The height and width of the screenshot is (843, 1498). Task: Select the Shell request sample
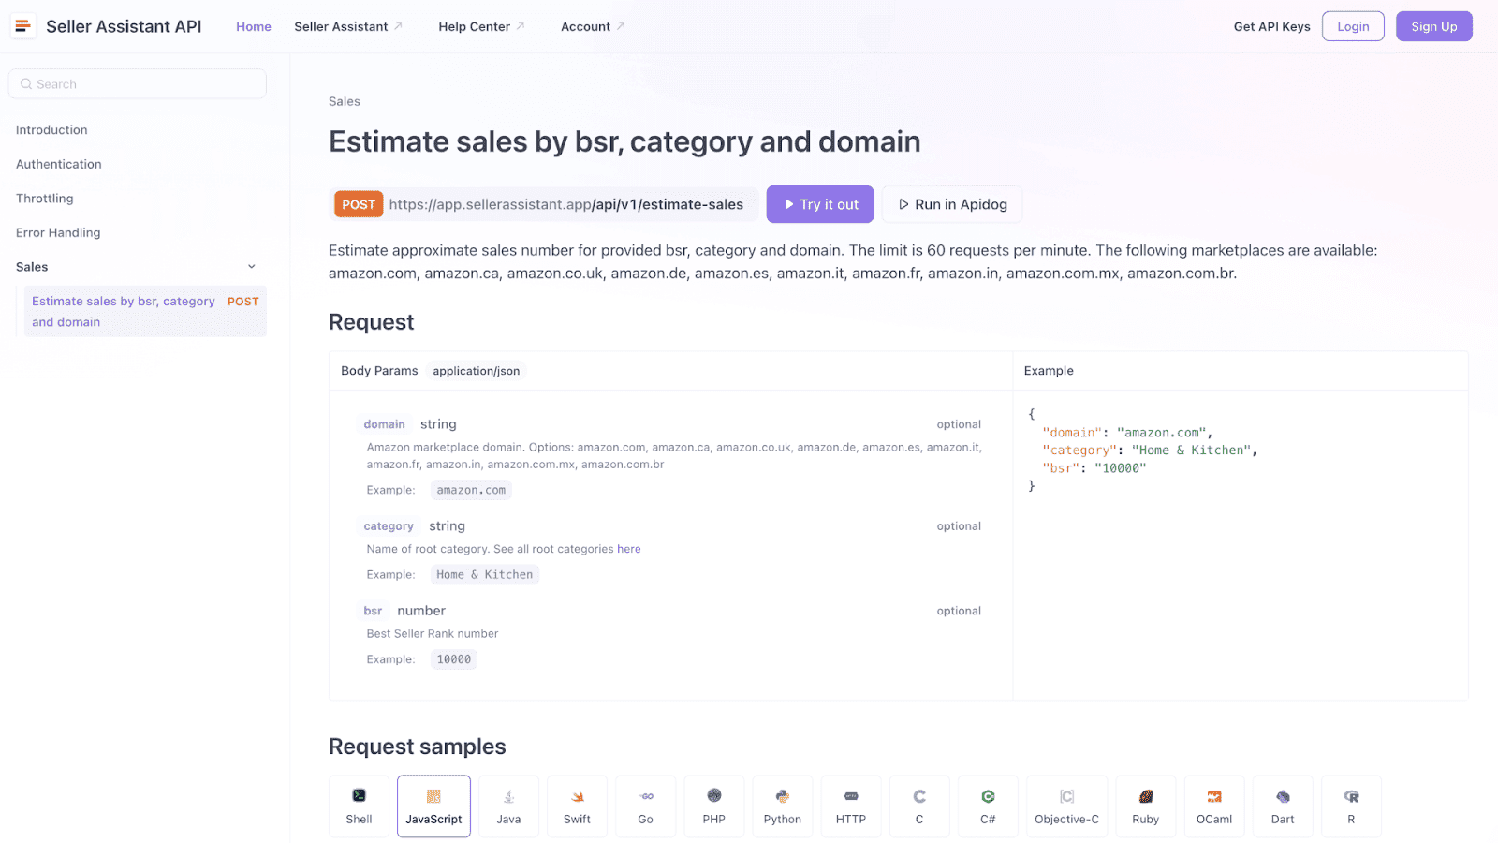[358, 806]
